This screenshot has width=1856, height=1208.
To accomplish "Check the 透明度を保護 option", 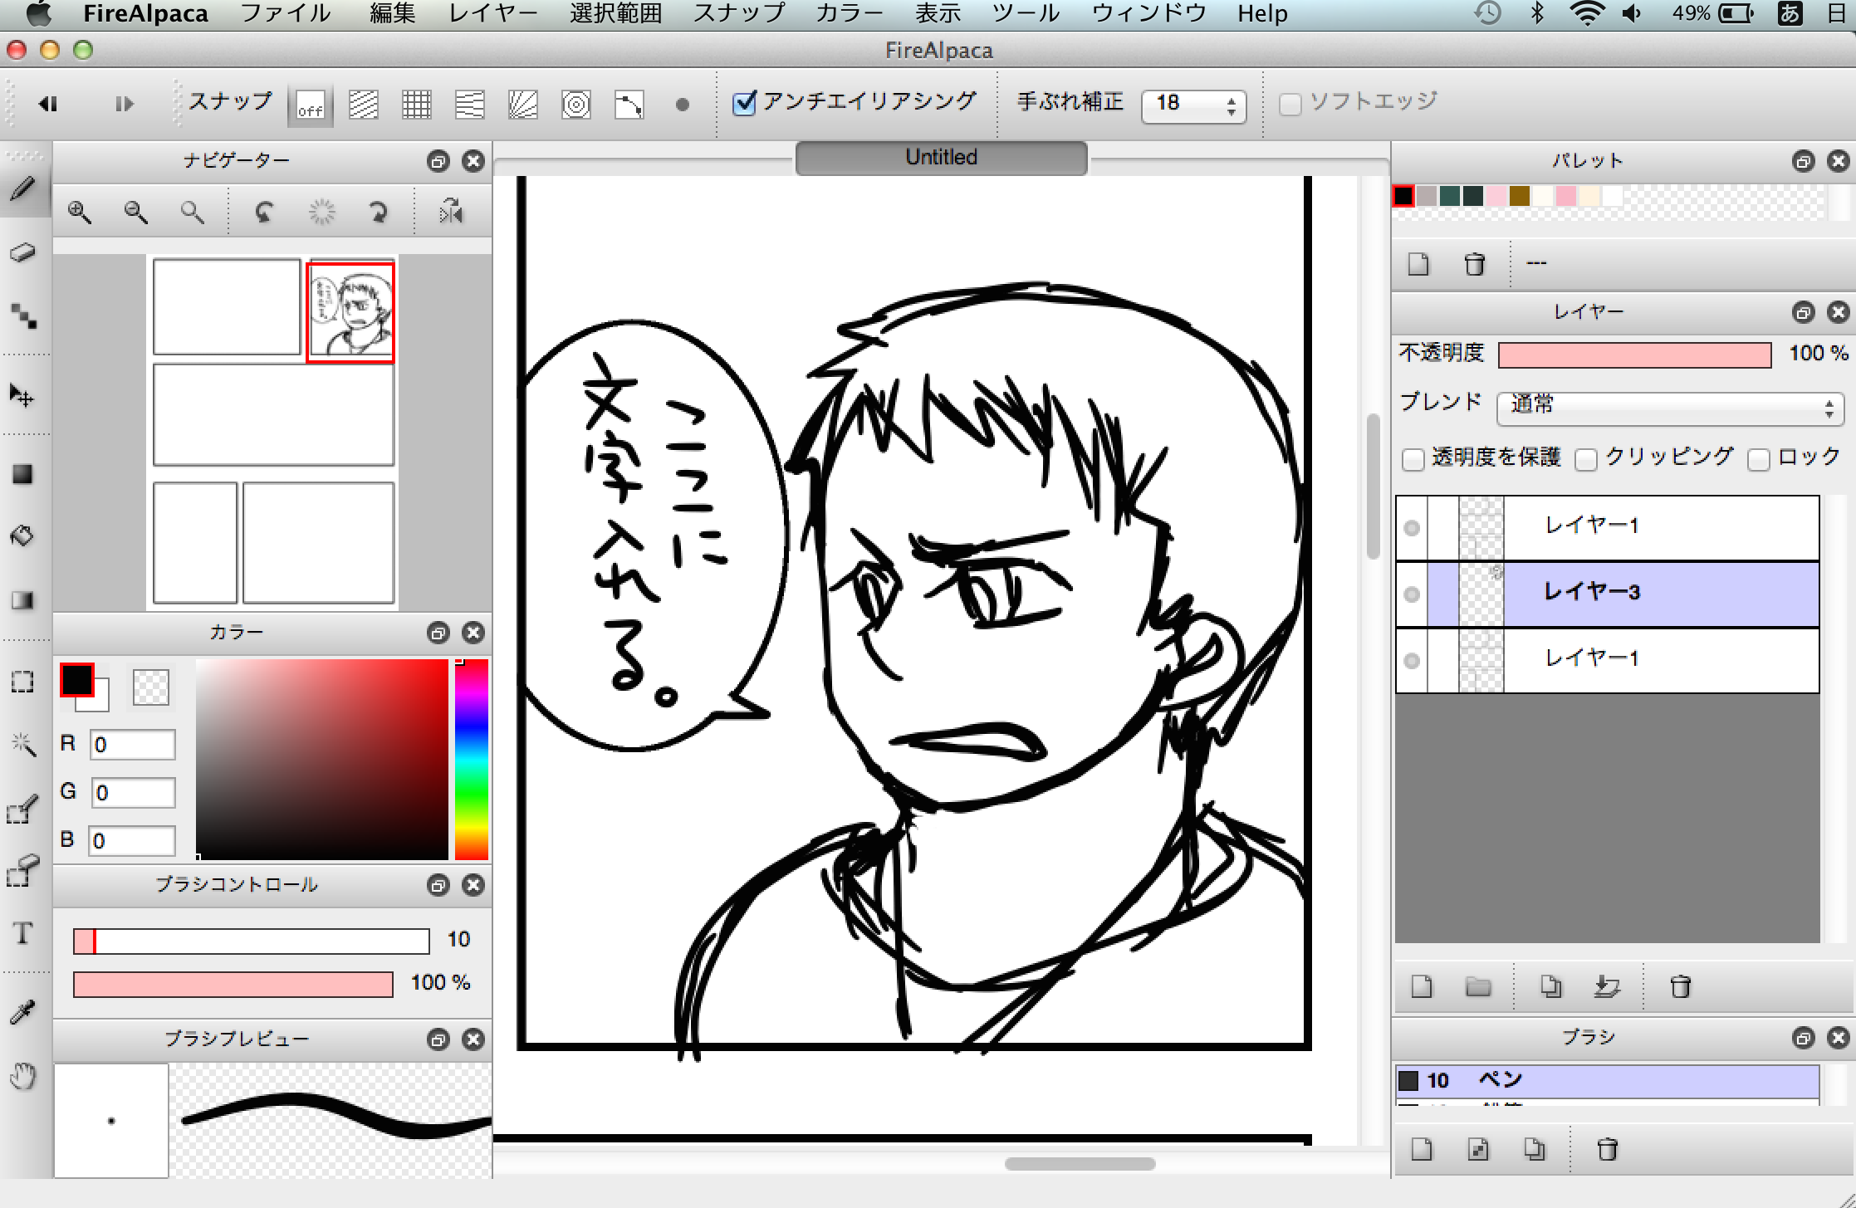I will (x=1413, y=459).
